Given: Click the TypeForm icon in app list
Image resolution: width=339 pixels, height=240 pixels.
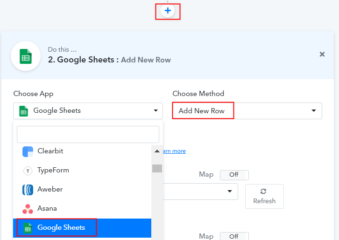Looking at the screenshot, I should point(28,171).
